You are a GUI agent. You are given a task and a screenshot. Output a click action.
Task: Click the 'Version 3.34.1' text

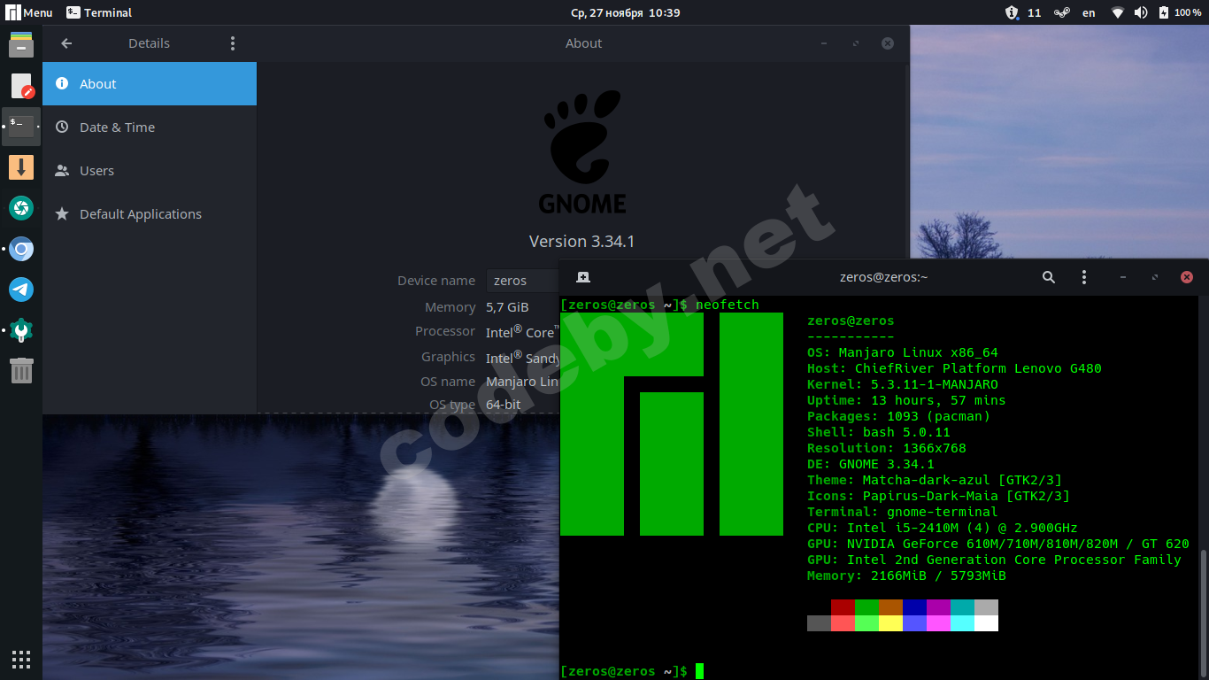(x=581, y=241)
